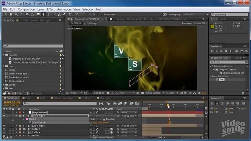This screenshot has width=251, height=141.
Task: Hide the Table V layer
Action: point(4,132)
